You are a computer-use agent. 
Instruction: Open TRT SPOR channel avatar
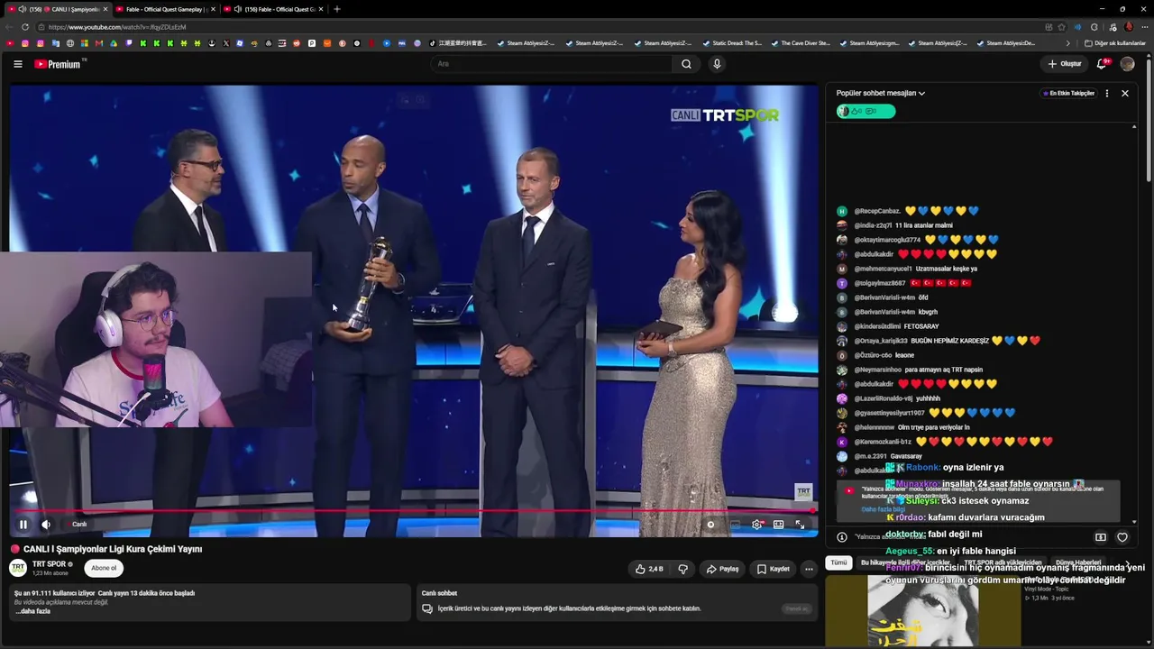[18, 568]
